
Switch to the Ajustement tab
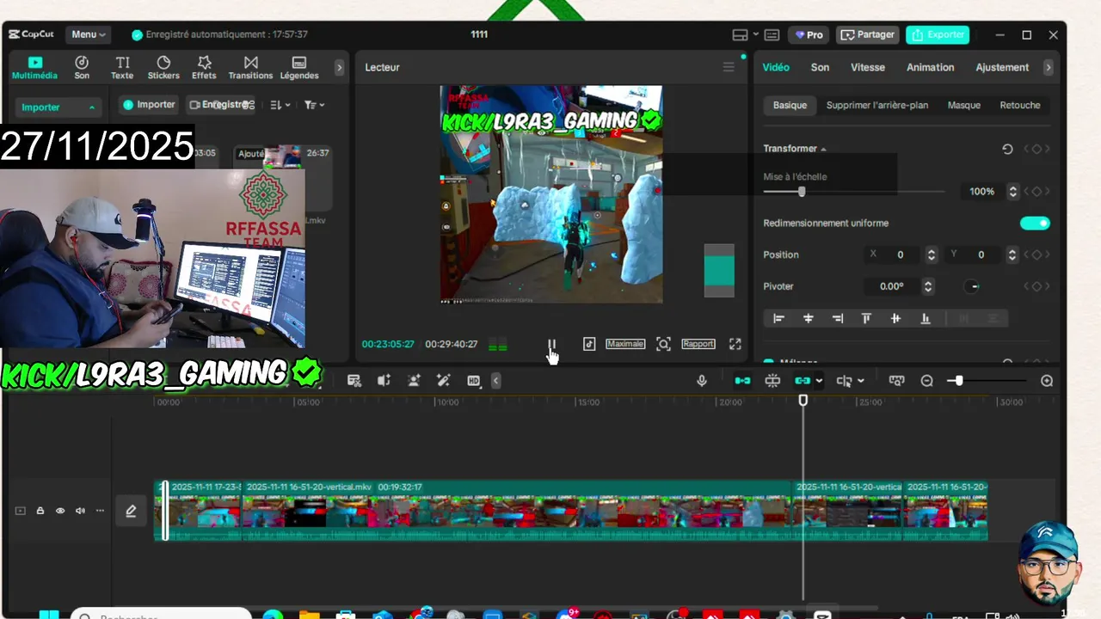coord(1002,67)
